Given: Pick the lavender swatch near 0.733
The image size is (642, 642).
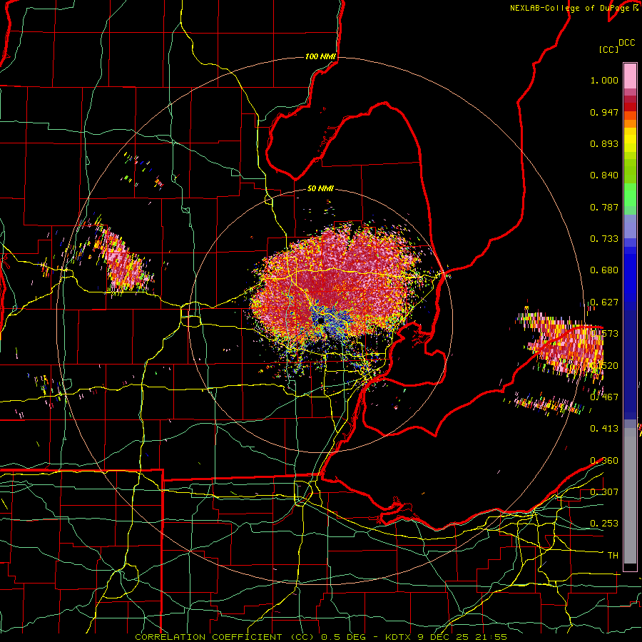Looking at the screenshot, I should (x=630, y=226).
